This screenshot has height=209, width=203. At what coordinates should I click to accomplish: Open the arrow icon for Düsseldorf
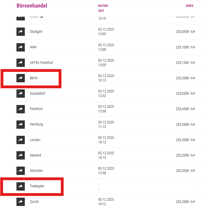(x=21, y=93)
